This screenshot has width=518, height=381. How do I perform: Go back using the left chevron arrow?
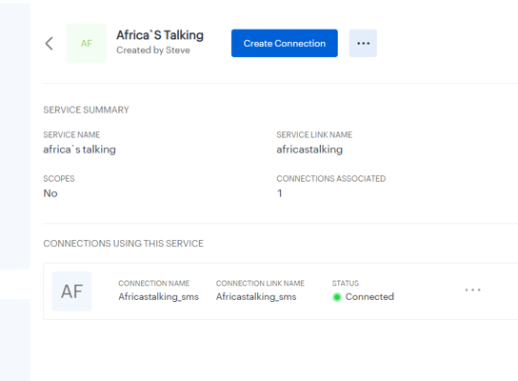click(49, 43)
